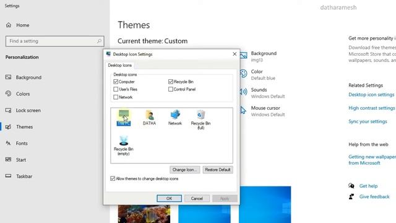Open Background in Settings sidebar

click(x=28, y=77)
